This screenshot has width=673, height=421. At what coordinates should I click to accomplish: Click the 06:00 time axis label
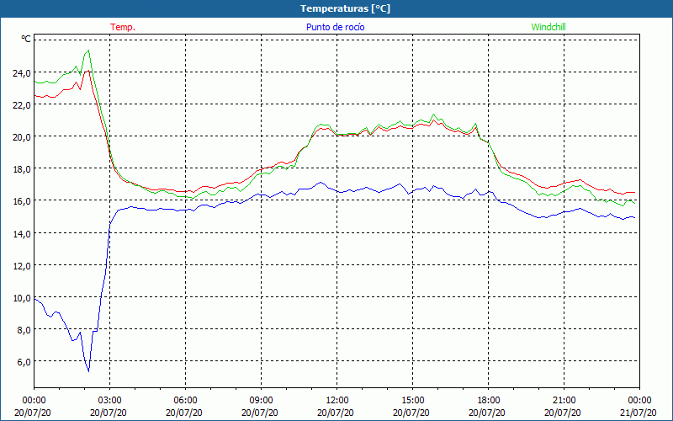[185, 401]
